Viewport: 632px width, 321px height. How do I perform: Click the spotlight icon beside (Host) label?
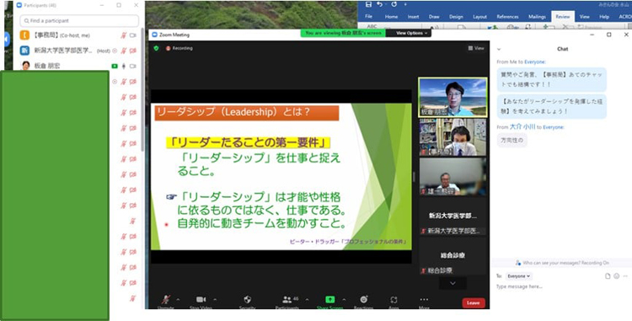[115, 51]
